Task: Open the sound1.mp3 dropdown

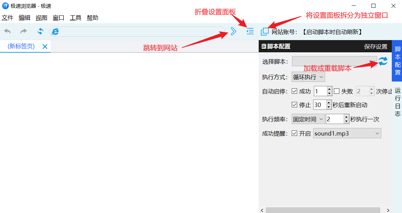Action: [347, 134]
